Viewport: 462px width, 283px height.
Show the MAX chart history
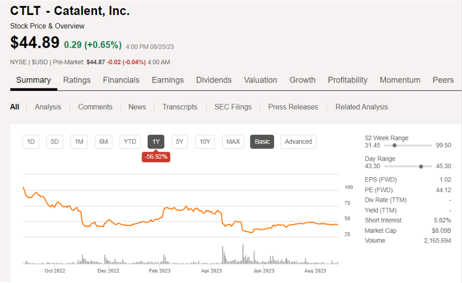[233, 141]
